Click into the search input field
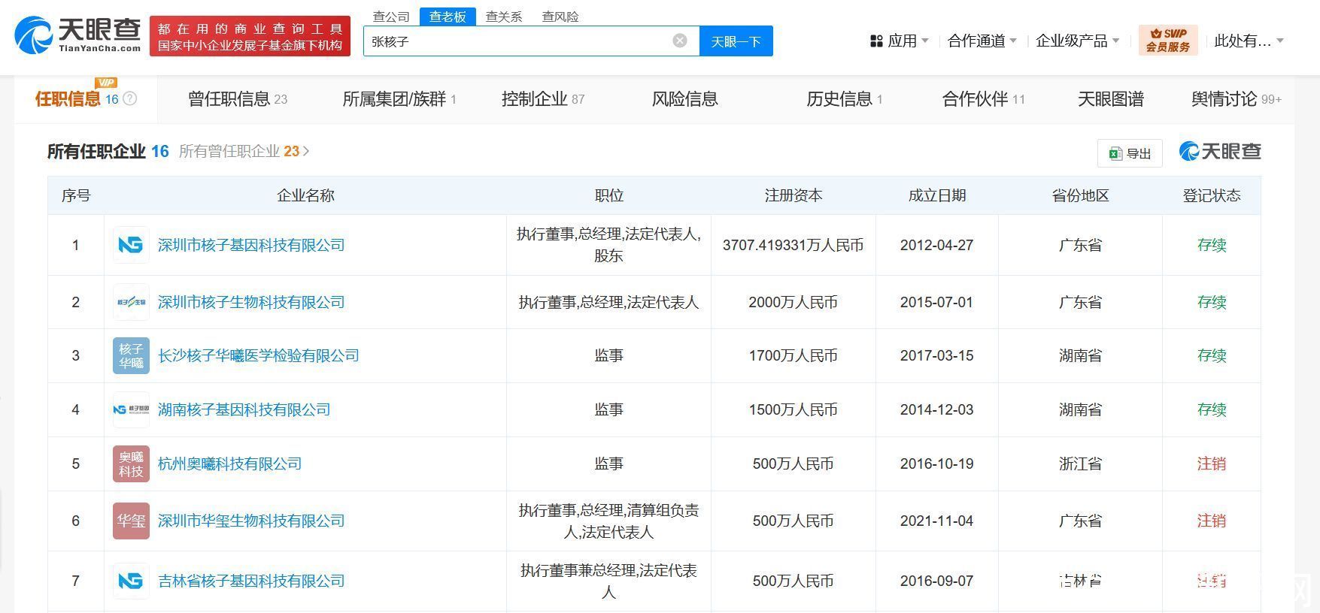1320x613 pixels. click(x=519, y=41)
